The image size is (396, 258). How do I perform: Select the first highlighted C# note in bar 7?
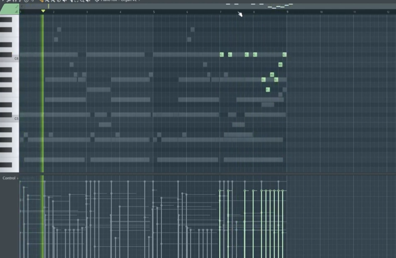pos(222,55)
